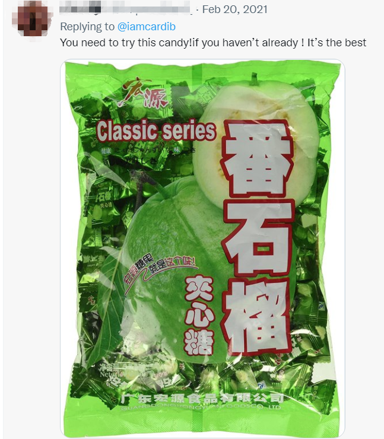
Task: Click the blurred tweet author name
Action: pos(126,9)
